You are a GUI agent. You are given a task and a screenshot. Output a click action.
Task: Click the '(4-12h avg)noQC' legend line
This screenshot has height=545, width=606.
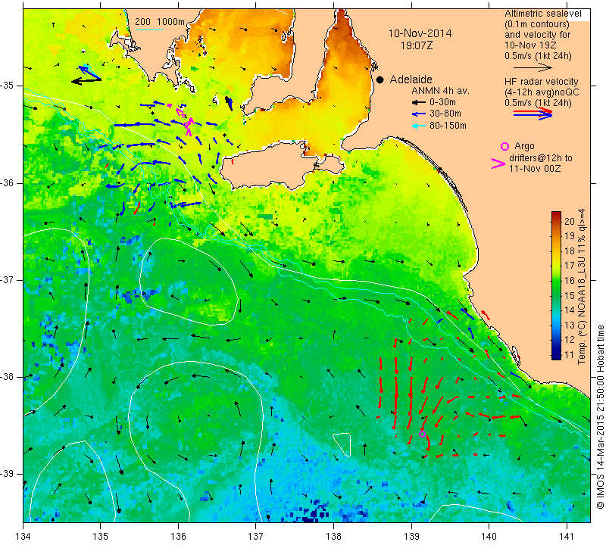542,92
